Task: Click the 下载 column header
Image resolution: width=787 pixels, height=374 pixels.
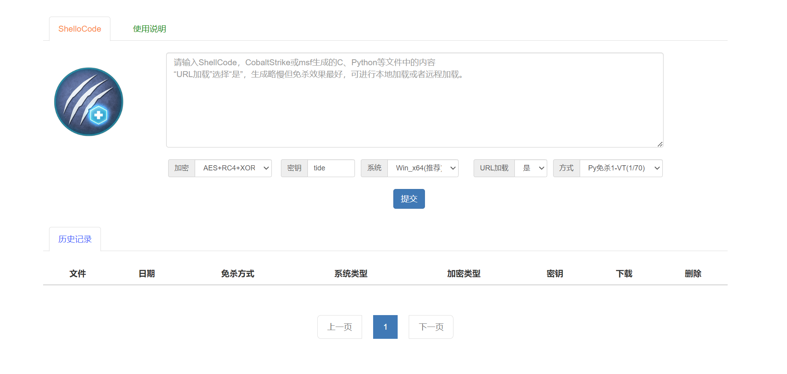Action: pyautogui.click(x=624, y=274)
